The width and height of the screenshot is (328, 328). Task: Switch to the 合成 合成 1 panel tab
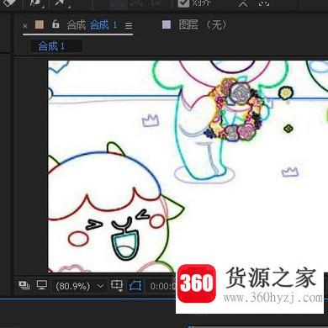click(x=92, y=25)
